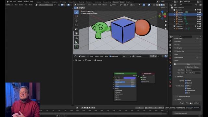Click the blue Z axis on navigation gizmo
This screenshot has width=208, height=117.
[x=162, y=12]
